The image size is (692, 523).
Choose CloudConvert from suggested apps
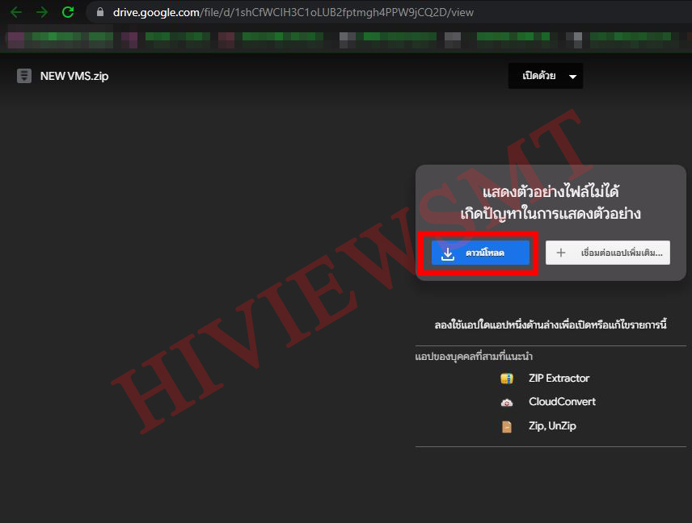click(562, 402)
